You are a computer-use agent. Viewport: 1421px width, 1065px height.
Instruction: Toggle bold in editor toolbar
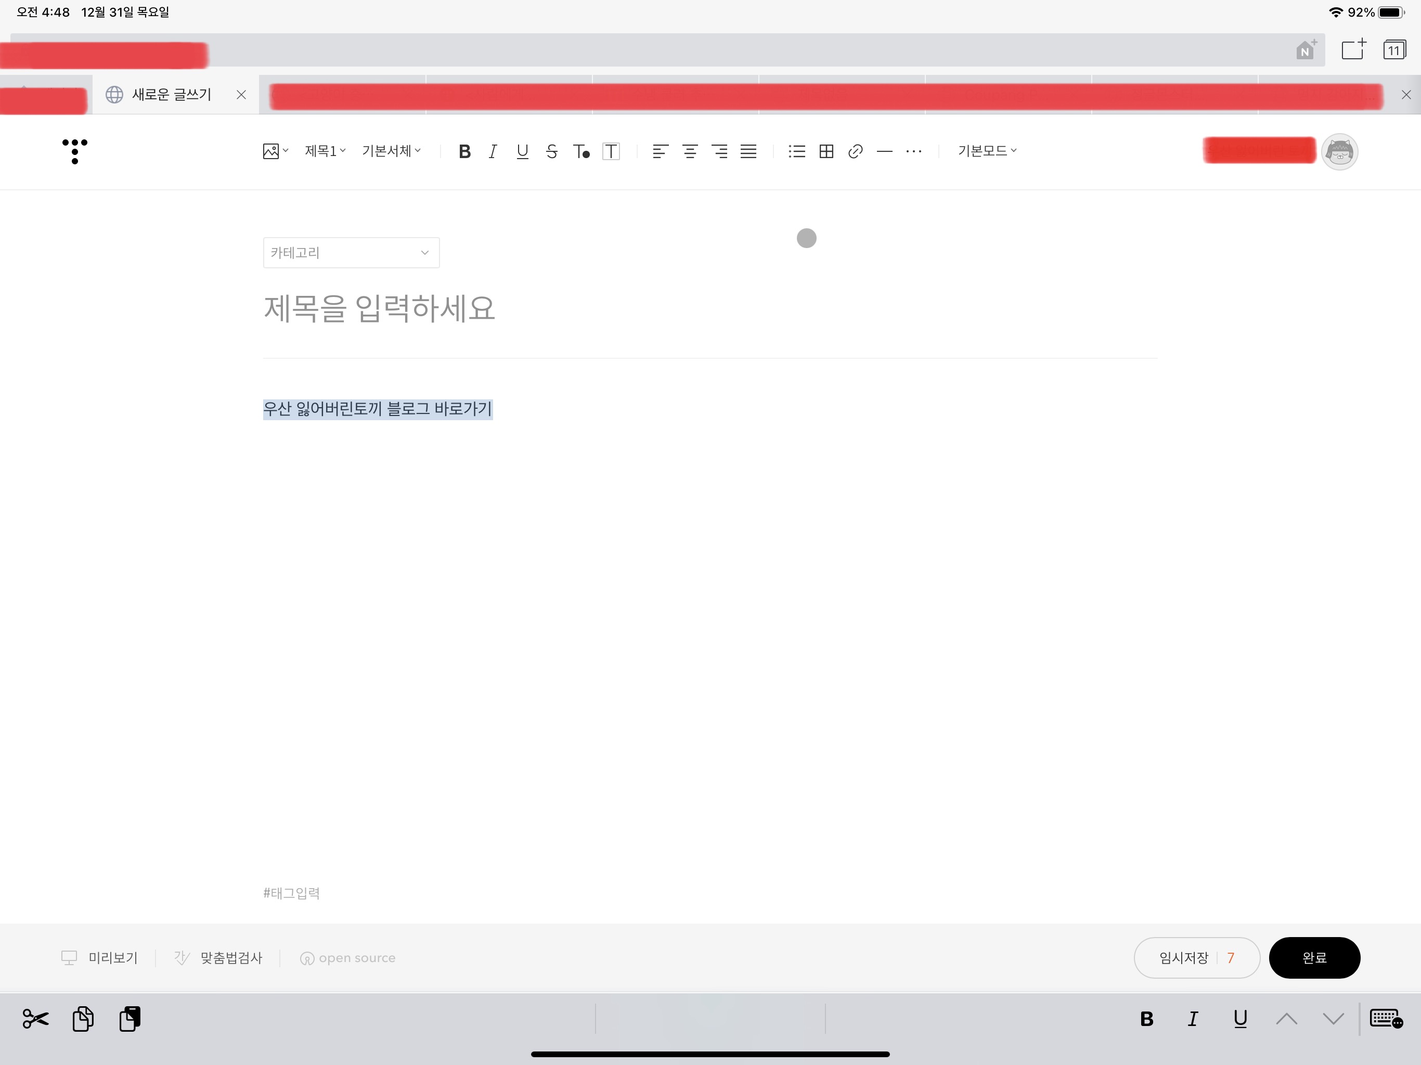coord(464,152)
